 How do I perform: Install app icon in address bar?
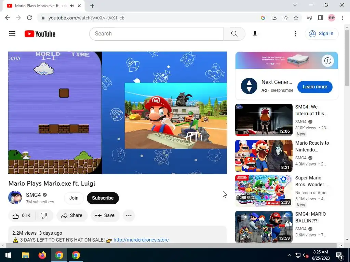pos(274,18)
